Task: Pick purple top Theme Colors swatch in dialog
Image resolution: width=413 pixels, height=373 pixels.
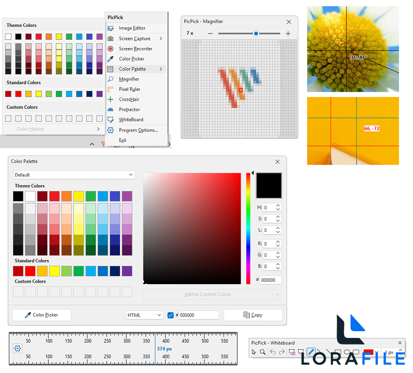Action: pos(127,197)
